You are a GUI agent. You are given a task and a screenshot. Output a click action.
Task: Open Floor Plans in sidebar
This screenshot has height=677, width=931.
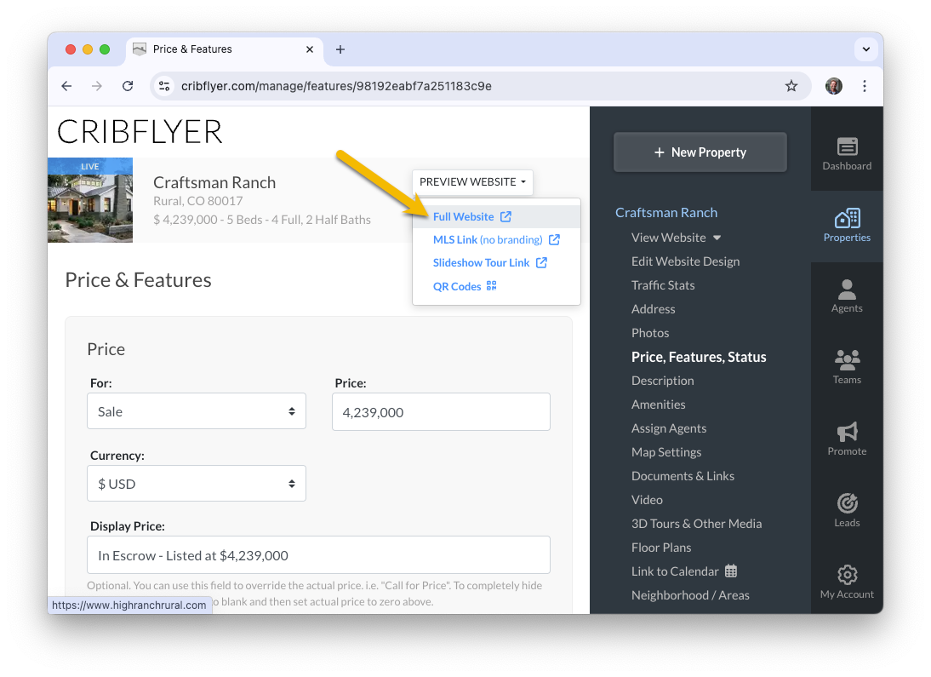click(661, 548)
